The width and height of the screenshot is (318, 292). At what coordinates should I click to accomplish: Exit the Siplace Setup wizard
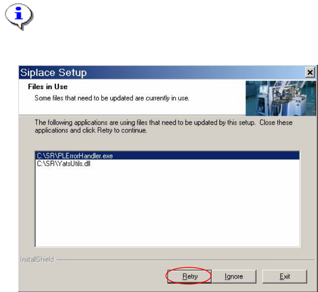click(285, 277)
